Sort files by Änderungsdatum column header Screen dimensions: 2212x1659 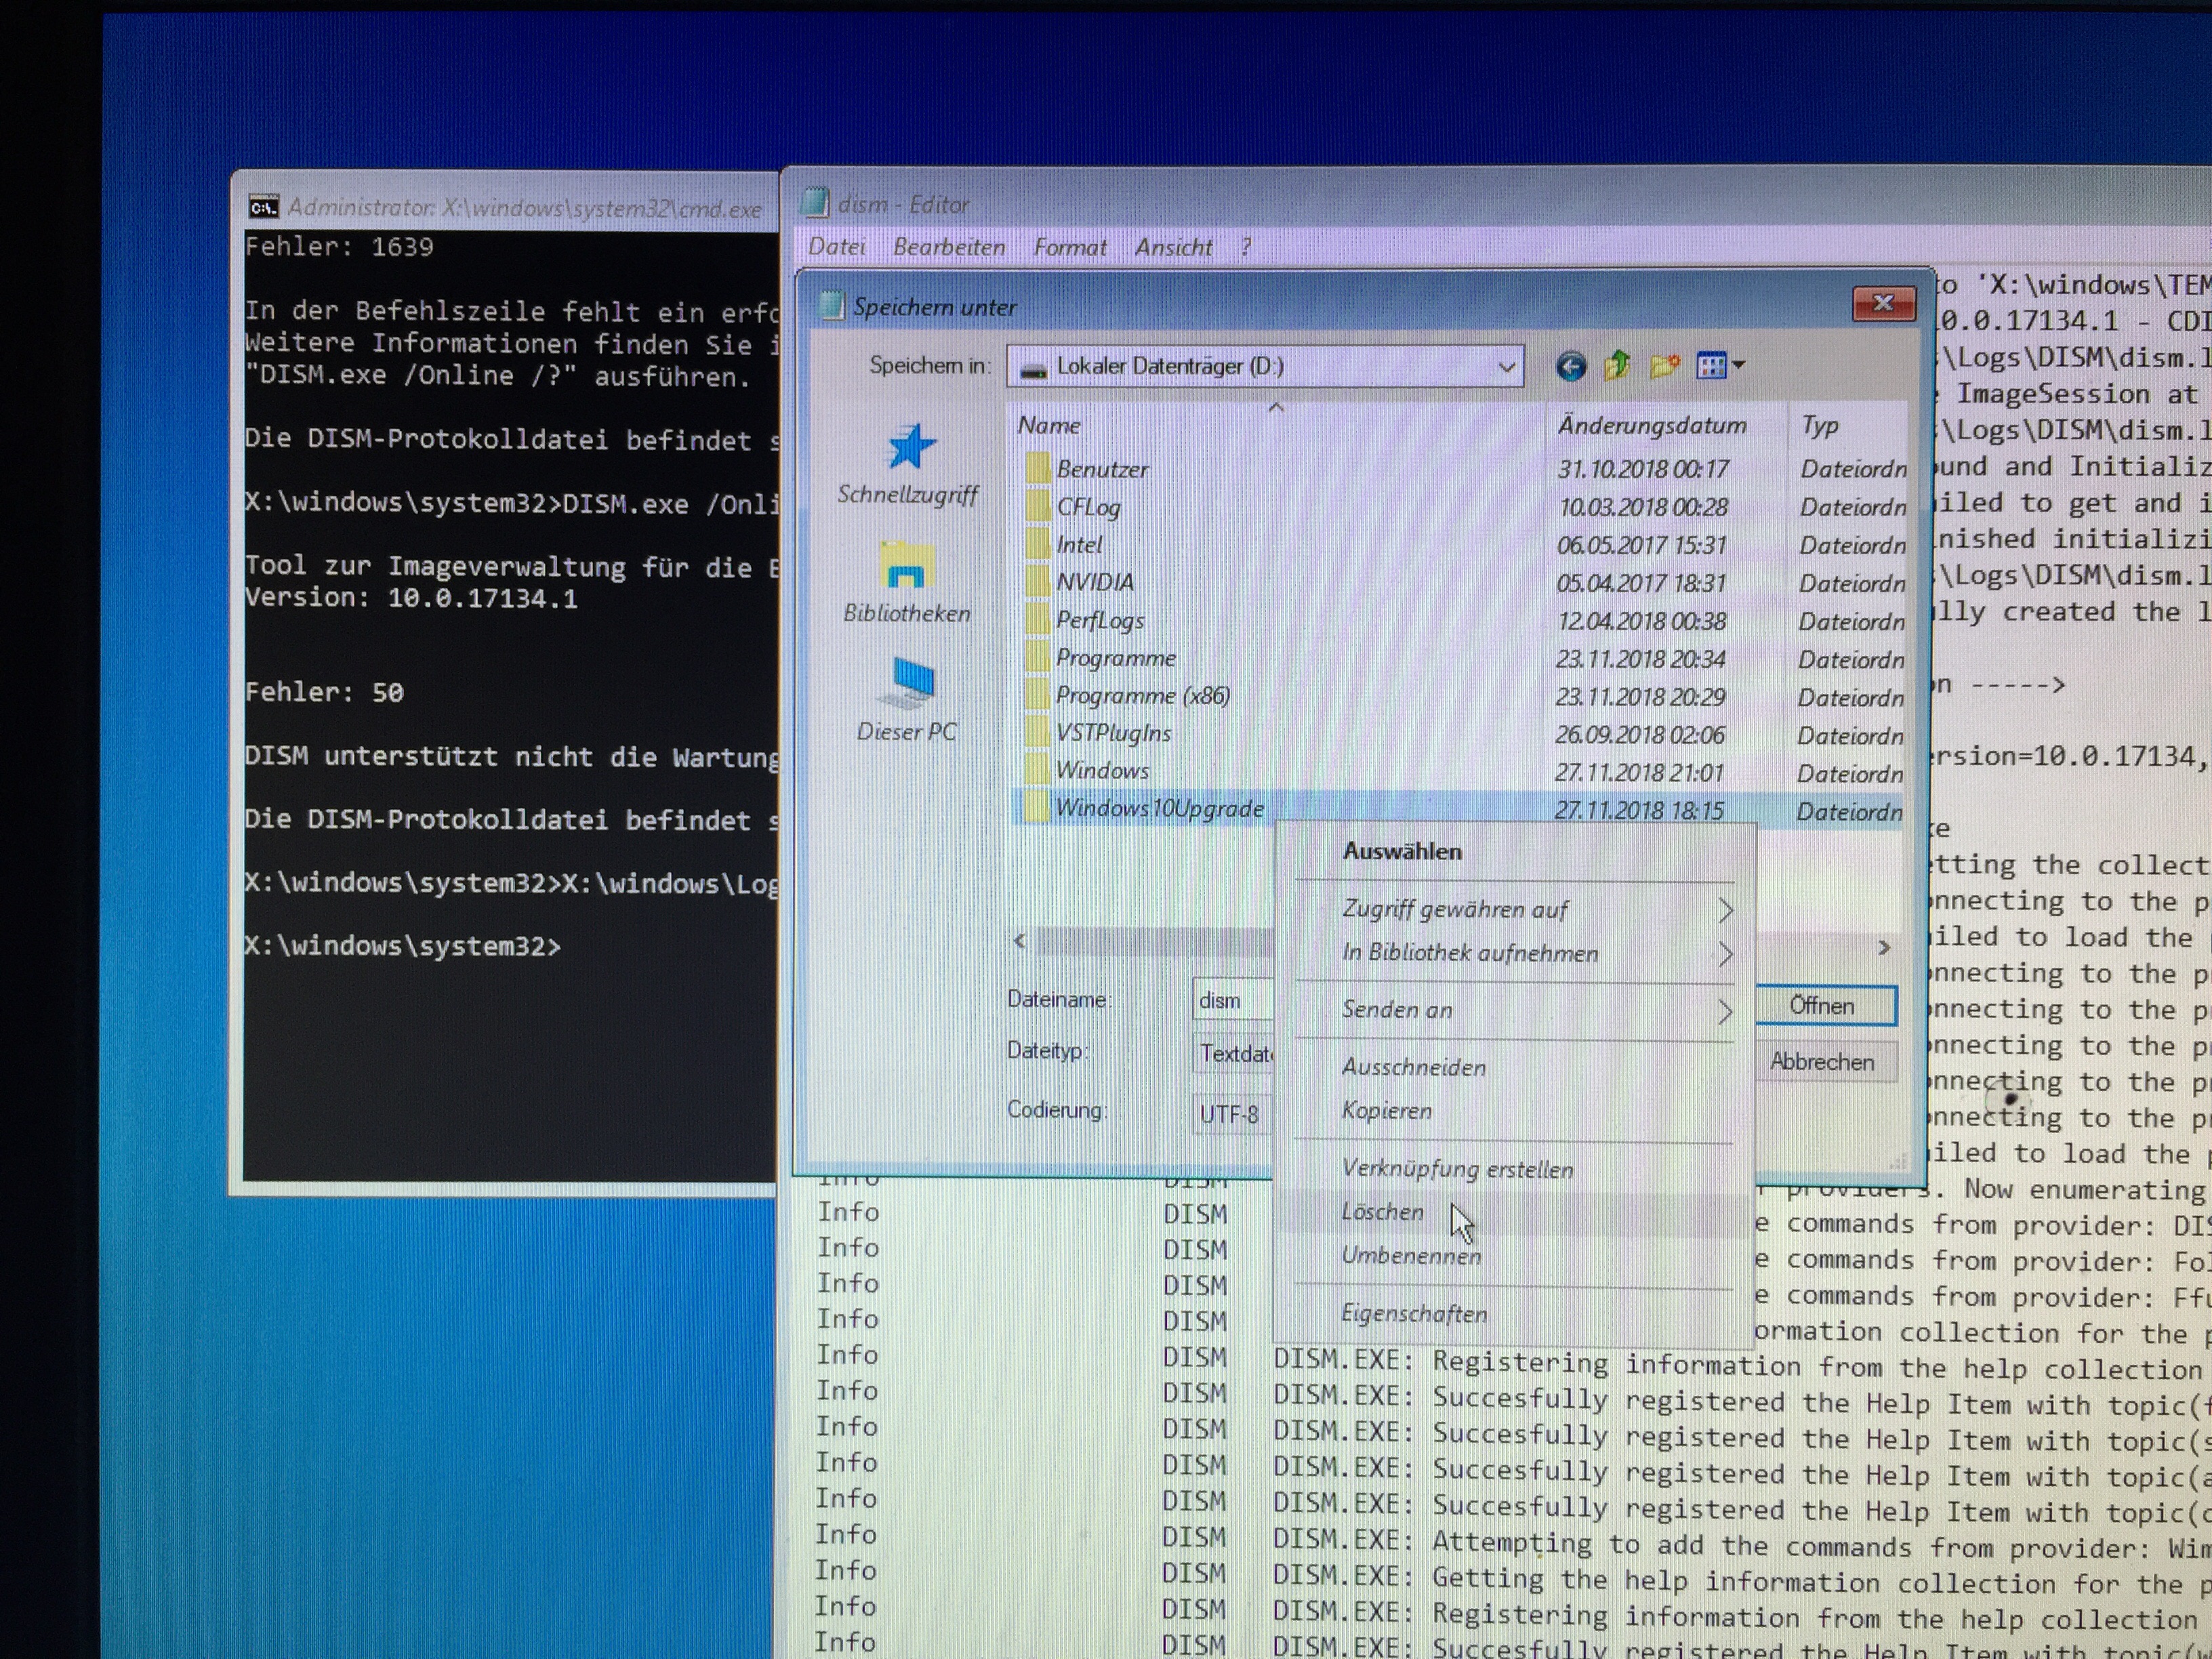pyautogui.click(x=1652, y=426)
